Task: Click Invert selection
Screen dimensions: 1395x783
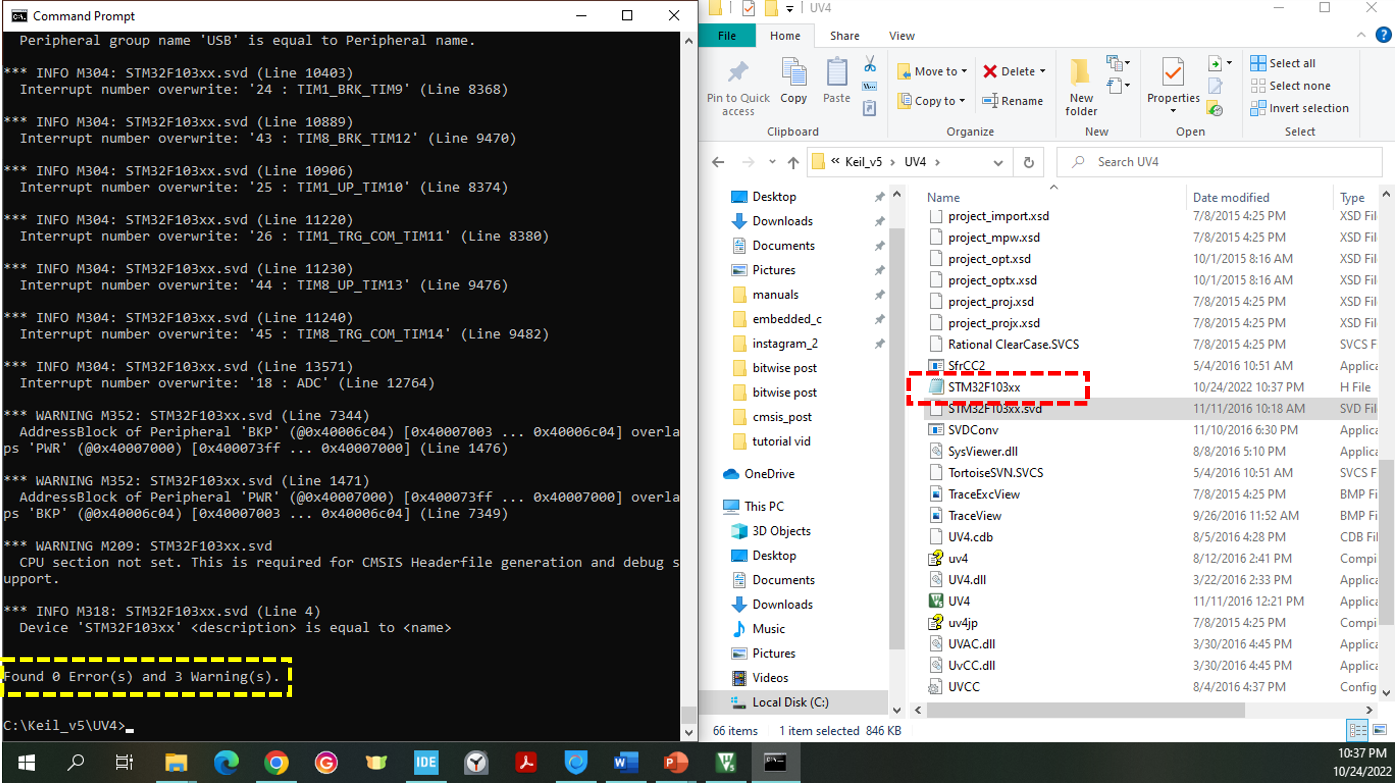Action: coord(1299,108)
